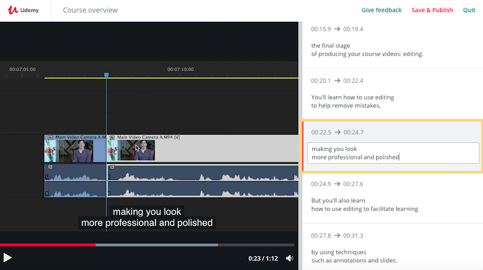Select caption 'But you'll also learn'
Screen dimensions: 483x270
point(365,204)
